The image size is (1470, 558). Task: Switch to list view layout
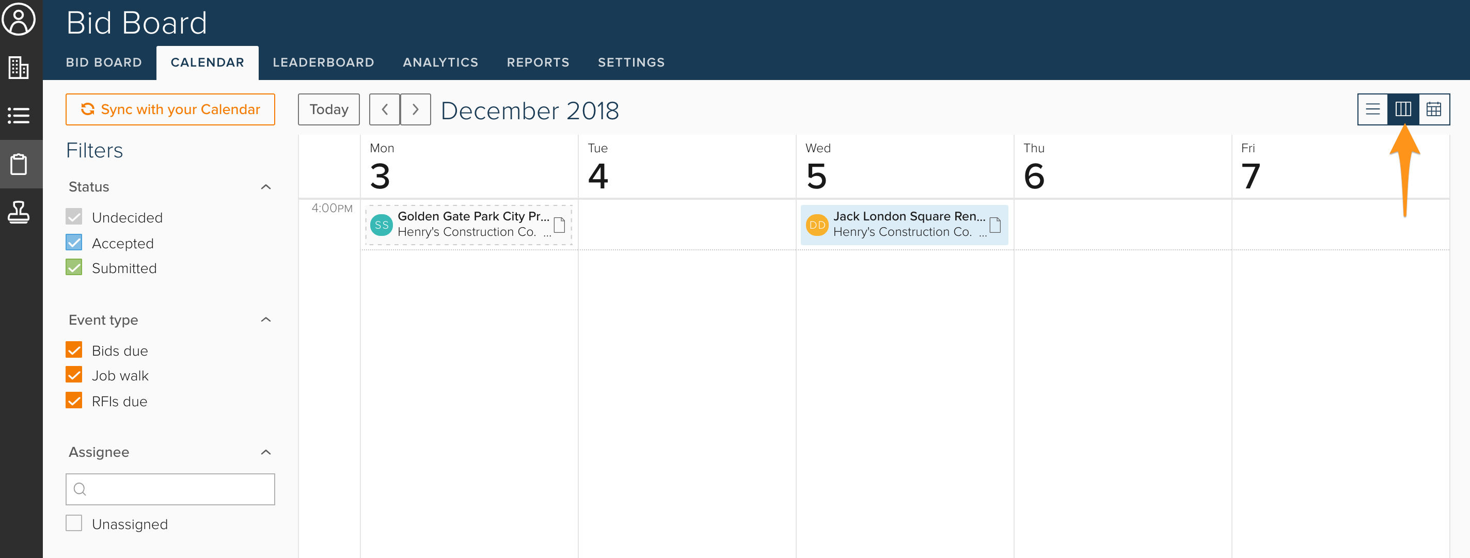(1372, 109)
